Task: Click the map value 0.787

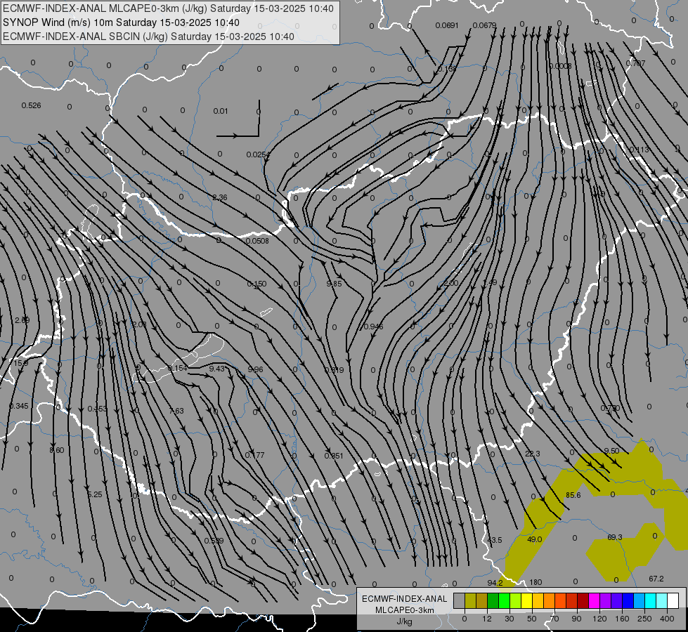Action: [635, 63]
